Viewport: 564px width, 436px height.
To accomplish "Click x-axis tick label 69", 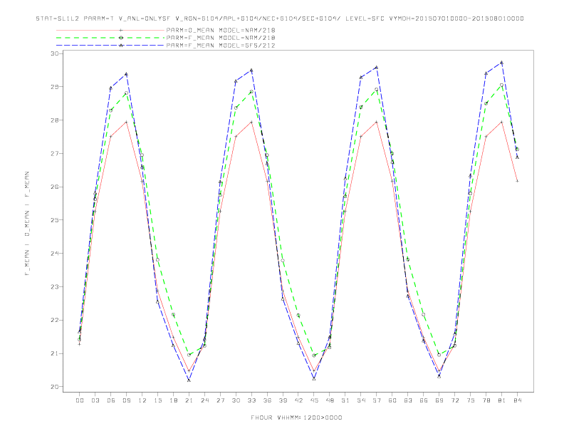I will click(x=439, y=400).
